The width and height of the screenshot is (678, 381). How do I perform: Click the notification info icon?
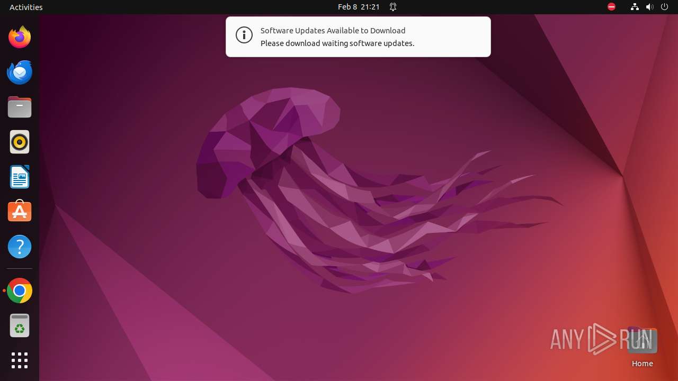[244, 35]
